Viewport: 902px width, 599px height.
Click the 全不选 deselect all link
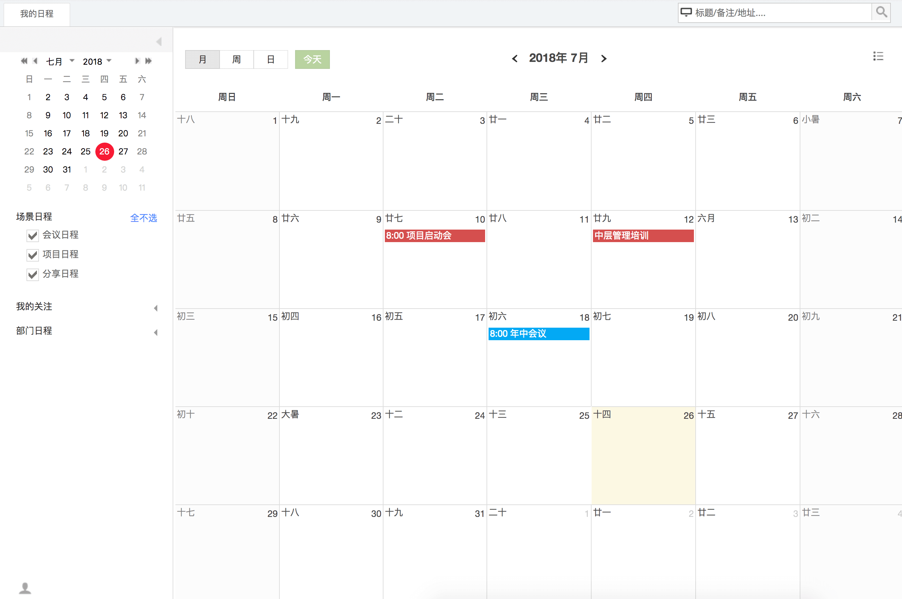[x=144, y=218]
